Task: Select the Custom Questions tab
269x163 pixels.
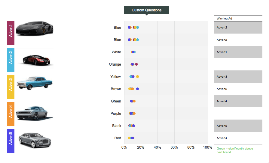Action: 146,10
